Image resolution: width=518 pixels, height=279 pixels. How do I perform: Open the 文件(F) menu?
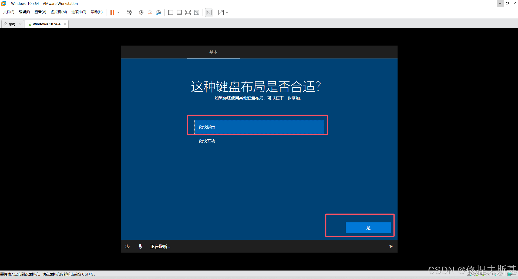point(9,12)
